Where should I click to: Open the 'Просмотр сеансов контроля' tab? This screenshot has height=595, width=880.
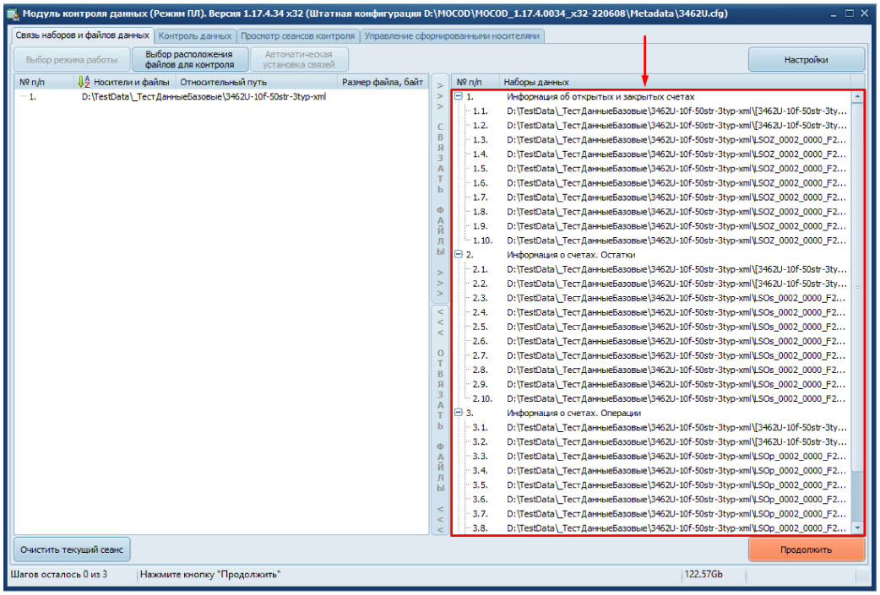tap(298, 36)
